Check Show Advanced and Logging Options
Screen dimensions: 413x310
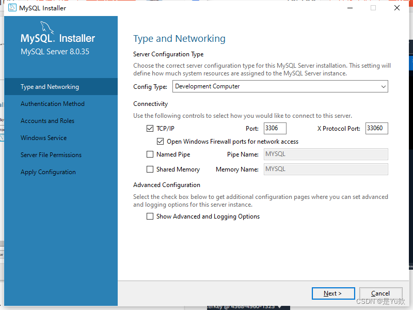(x=150, y=216)
